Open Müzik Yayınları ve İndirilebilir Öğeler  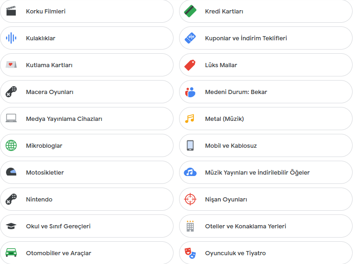tap(266, 172)
